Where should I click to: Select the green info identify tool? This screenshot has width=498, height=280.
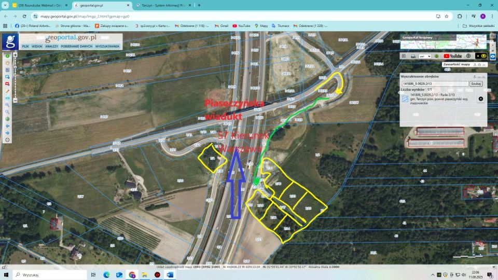point(7,56)
